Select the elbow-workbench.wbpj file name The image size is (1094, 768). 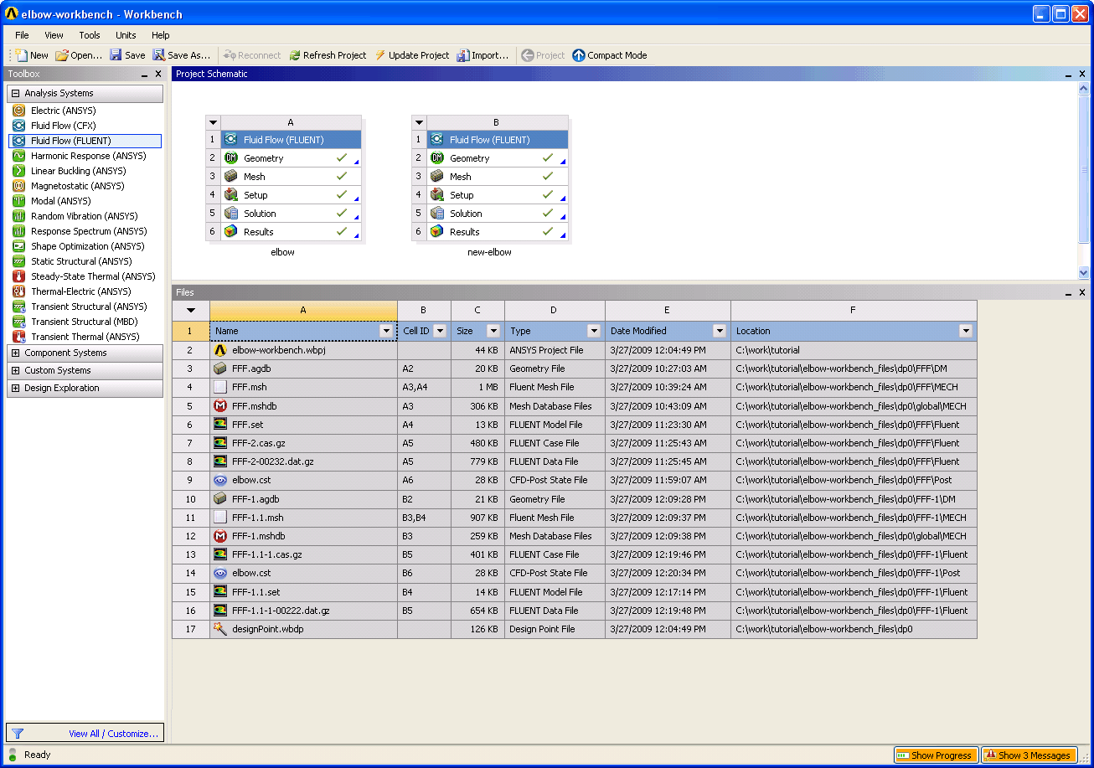click(x=279, y=350)
